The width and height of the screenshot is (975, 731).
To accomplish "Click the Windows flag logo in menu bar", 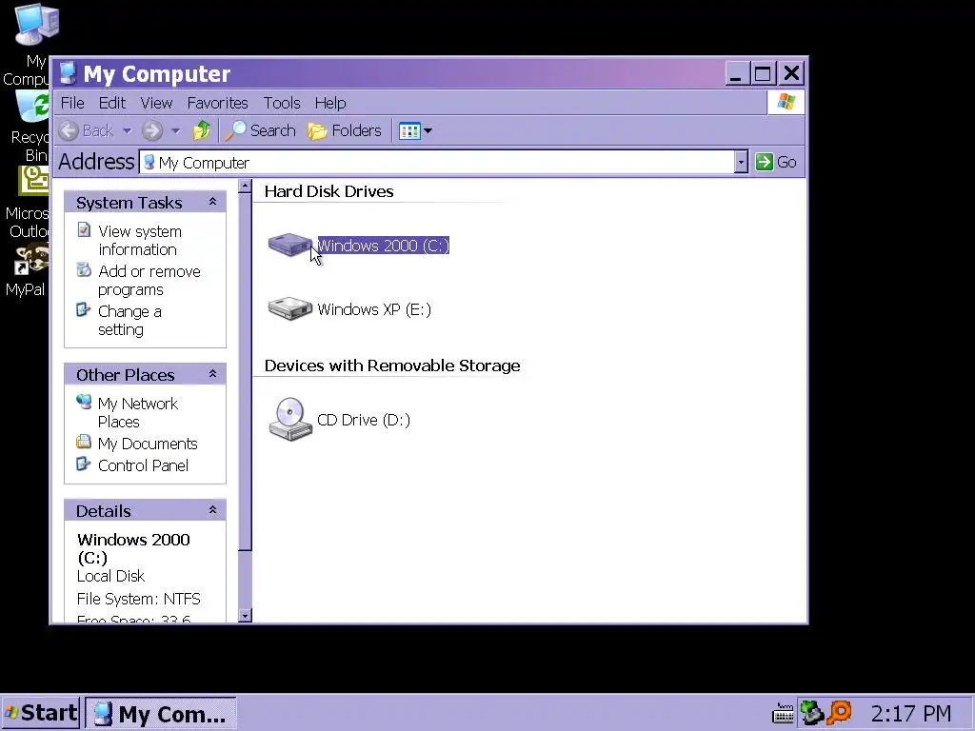I will tap(786, 102).
